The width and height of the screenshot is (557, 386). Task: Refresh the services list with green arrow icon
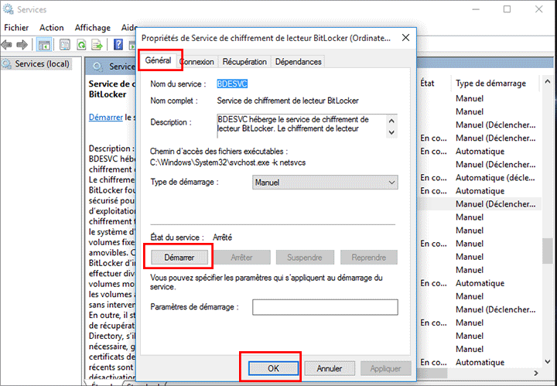click(81, 45)
